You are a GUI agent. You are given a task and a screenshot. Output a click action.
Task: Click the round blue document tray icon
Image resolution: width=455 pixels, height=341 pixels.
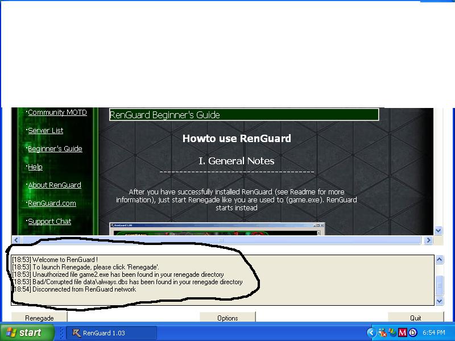pyautogui.click(x=412, y=332)
